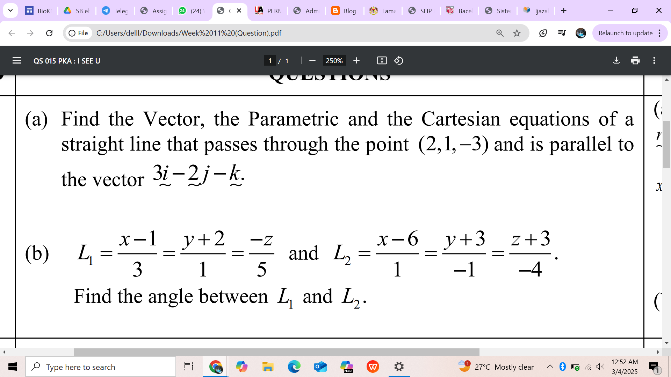Open the tab search chevron

point(10,10)
